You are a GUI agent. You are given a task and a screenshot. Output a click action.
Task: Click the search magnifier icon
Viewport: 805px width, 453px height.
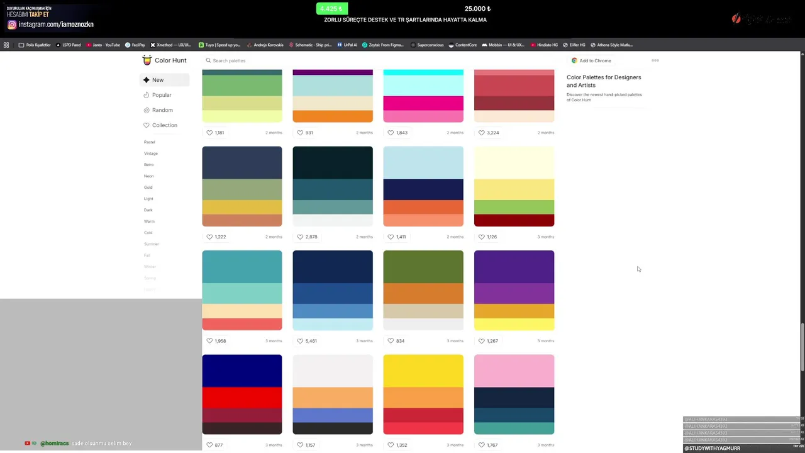(x=208, y=60)
